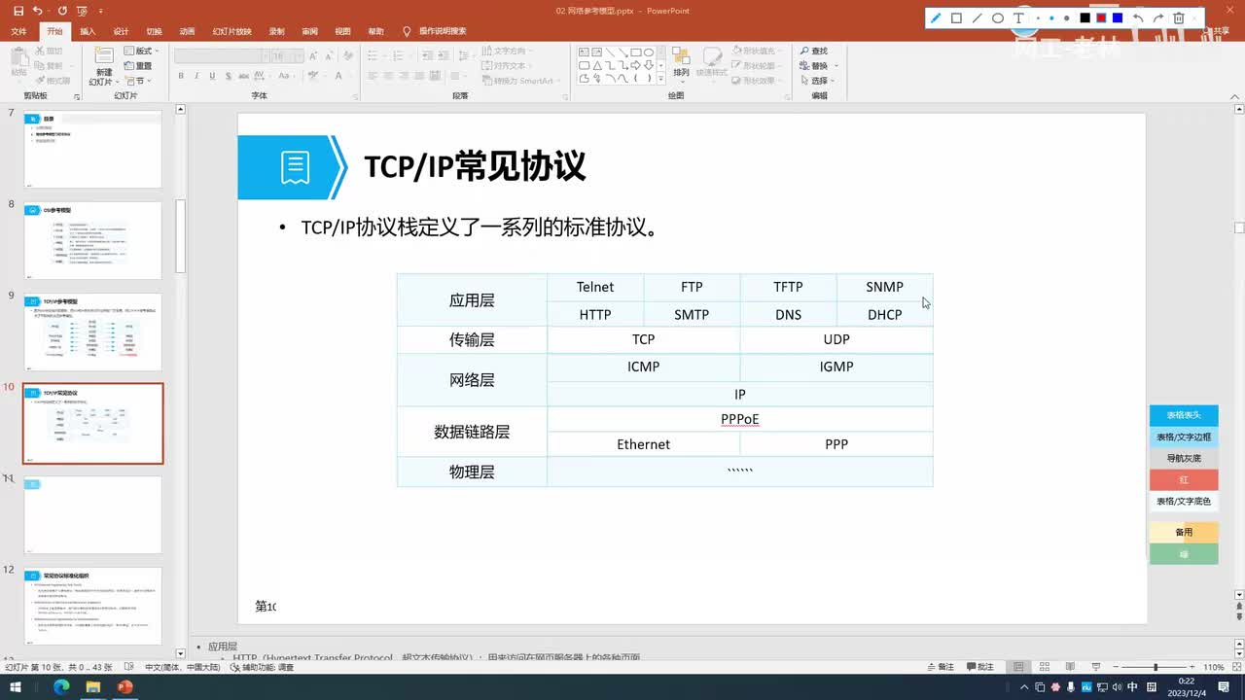This screenshot has width=1245, height=700.
Task: Click the 操作说明搜索 search box
Action: pyautogui.click(x=443, y=31)
